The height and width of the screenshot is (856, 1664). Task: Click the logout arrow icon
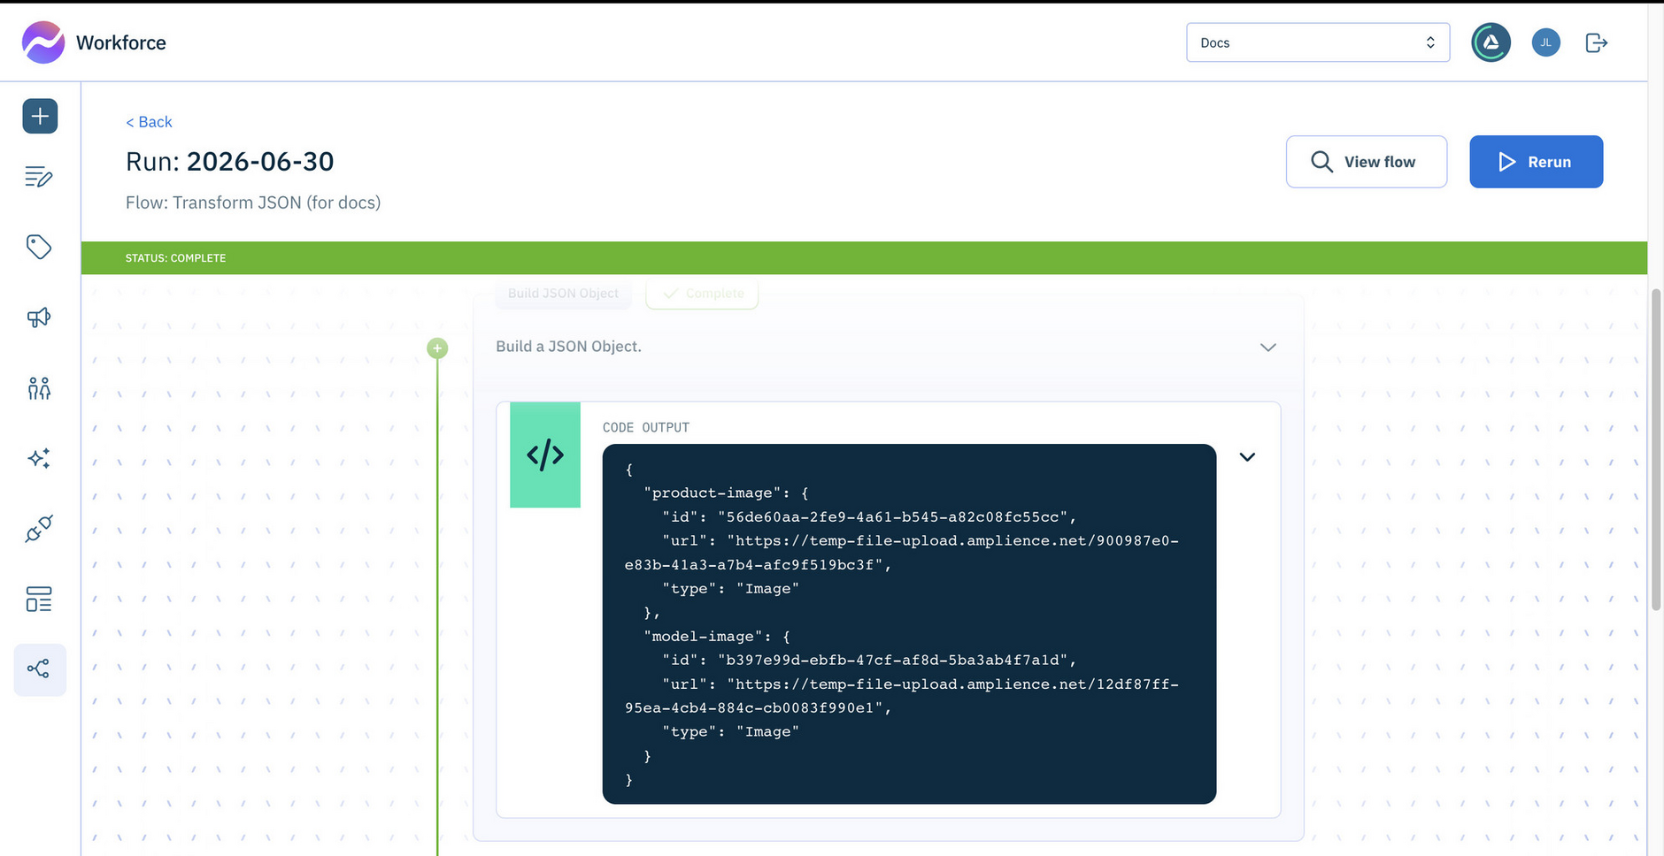point(1596,42)
